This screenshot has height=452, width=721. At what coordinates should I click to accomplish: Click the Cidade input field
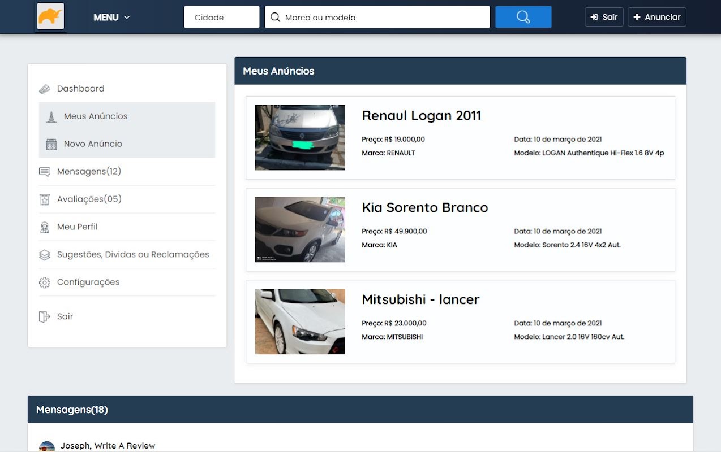221,17
